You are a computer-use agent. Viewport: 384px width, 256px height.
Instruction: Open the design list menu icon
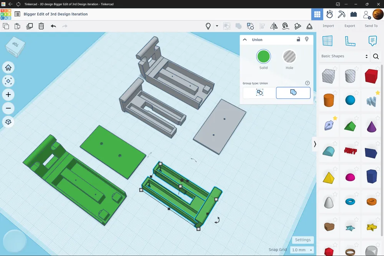[17, 14]
